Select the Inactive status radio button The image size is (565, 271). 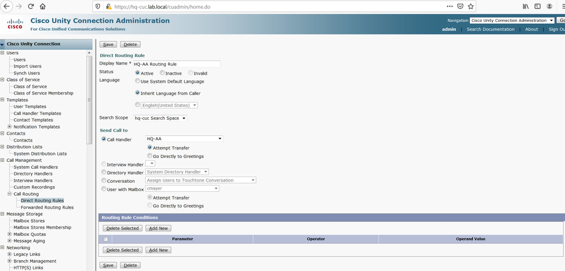coord(162,73)
